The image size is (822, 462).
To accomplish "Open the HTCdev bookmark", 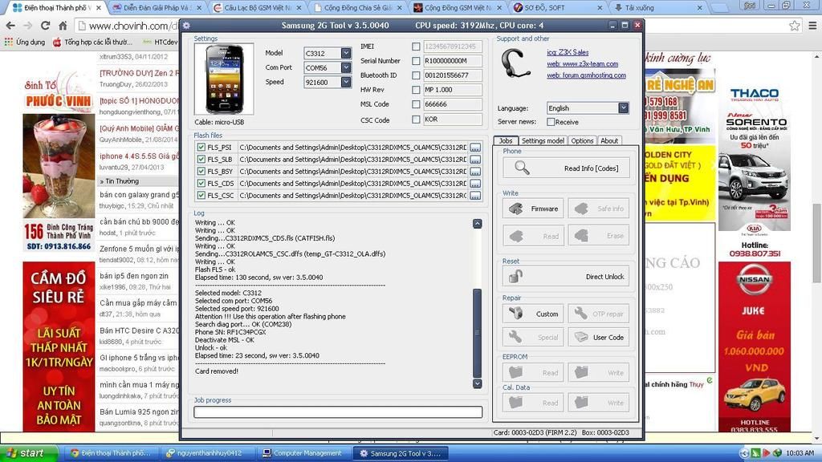I will [161, 42].
